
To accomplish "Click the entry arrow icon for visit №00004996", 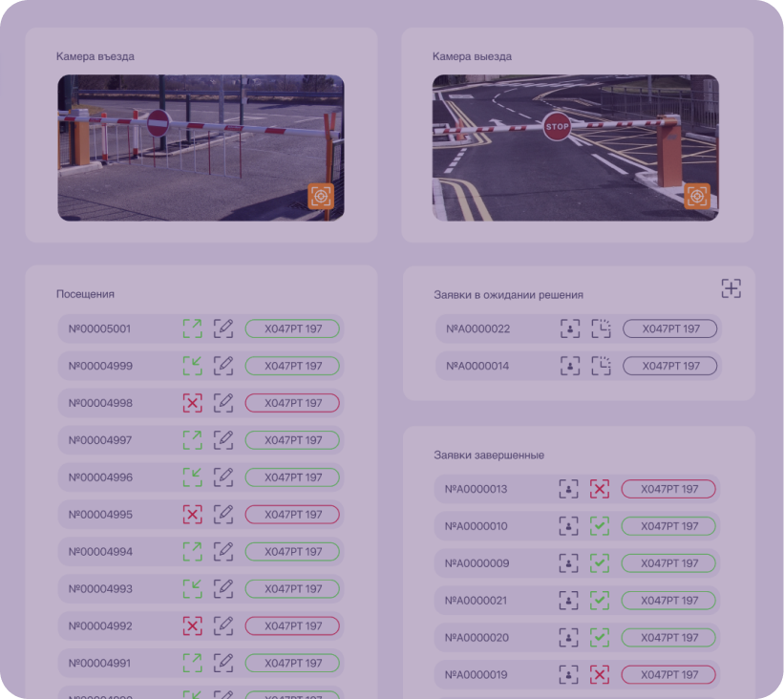I will tap(193, 477).
